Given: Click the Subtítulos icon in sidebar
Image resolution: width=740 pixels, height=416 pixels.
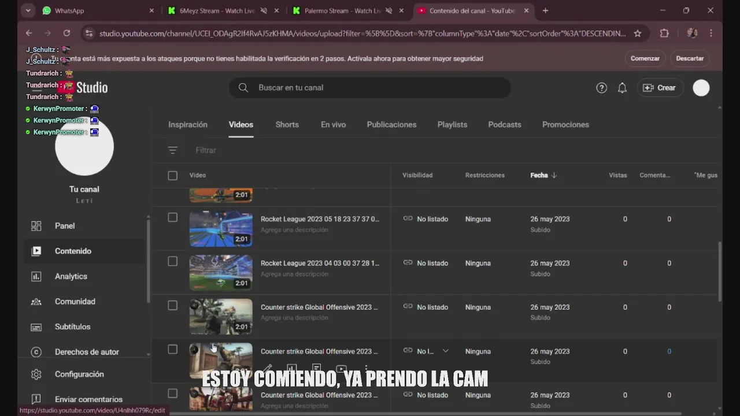Looking at the screenshot, I should tap(36, 327).
